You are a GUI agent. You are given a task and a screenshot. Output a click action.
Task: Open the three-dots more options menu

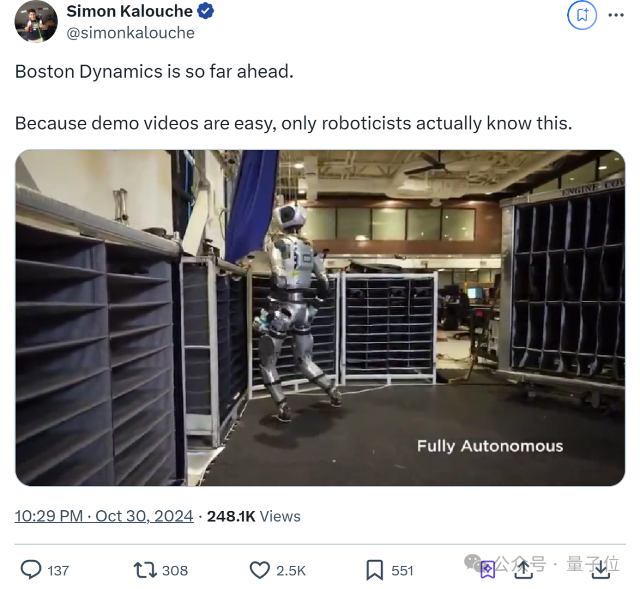click(x=616, y=15)
